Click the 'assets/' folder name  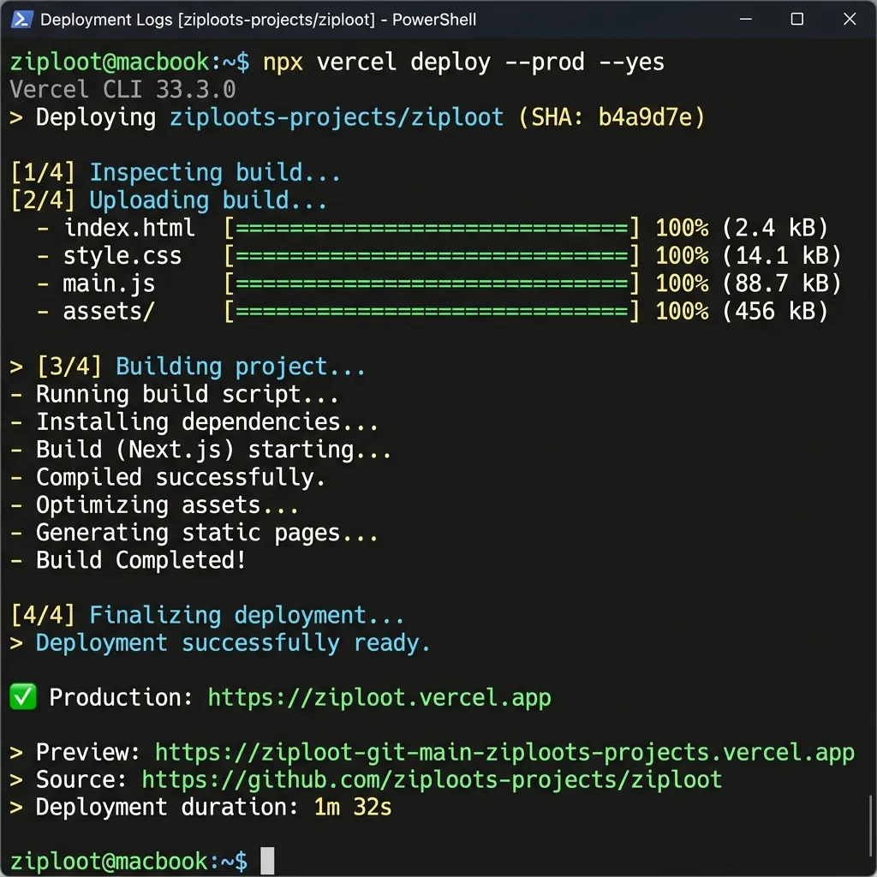point(109,312)
